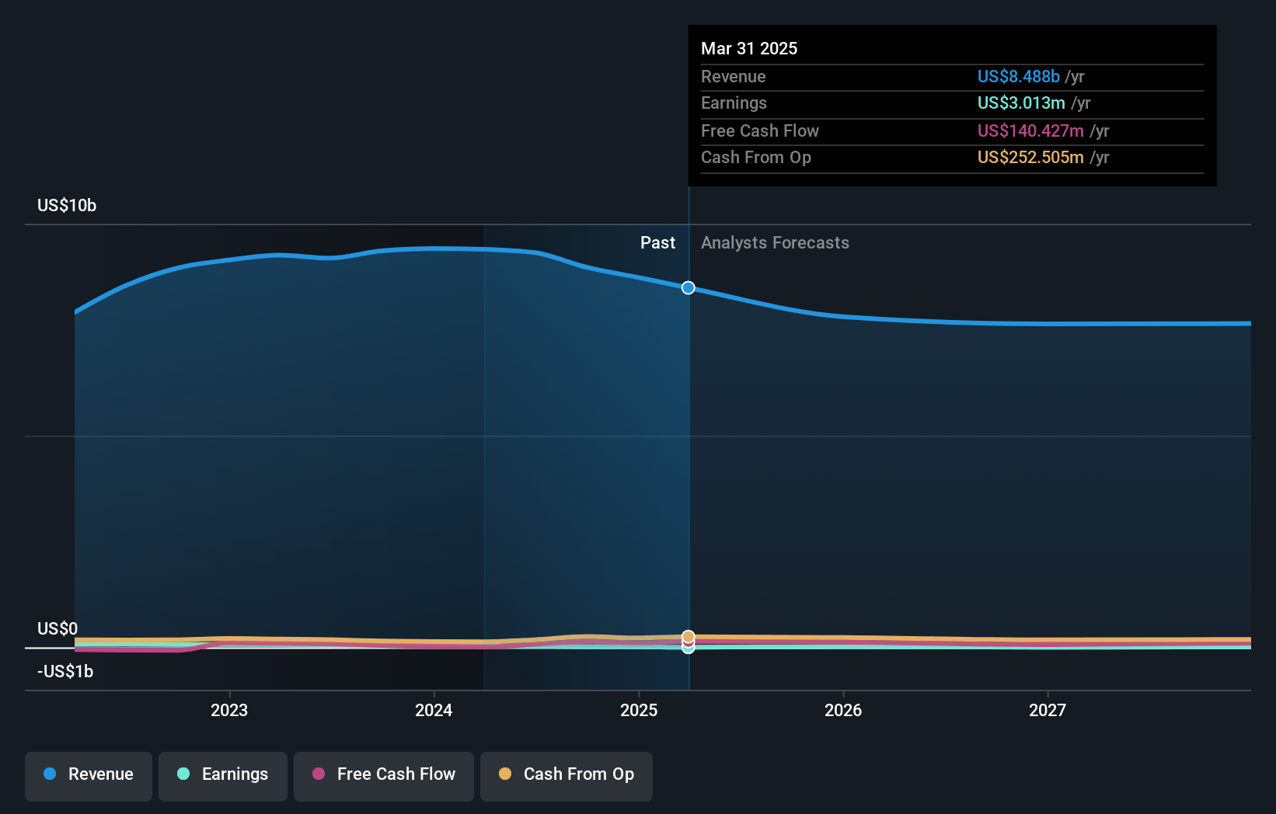Click the Free Cash Flow tooltip row label
Image resolution: width=1276 pixels, height=814 pixels.
pyautogui.click(x=759, y=130)
